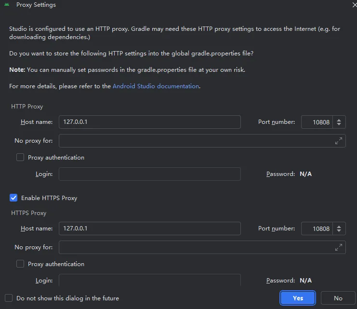Image resolution: width=357 pixels, height=309 pixels.
Task: Increase the HTTP proxy port number
Action: click(x=339, y=120)
